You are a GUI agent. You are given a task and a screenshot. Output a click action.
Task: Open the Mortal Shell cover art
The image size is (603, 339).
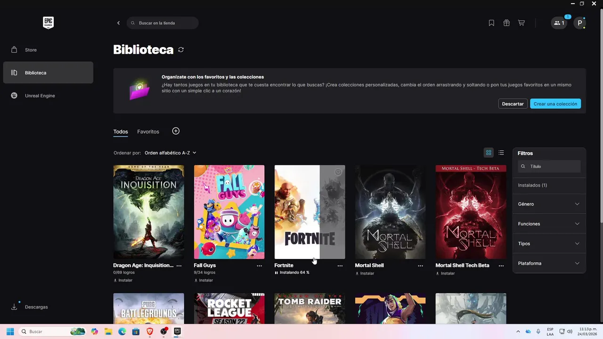pyautogui.click(x=390, y=212)
